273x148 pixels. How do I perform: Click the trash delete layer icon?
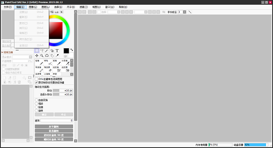pos(19,82)
